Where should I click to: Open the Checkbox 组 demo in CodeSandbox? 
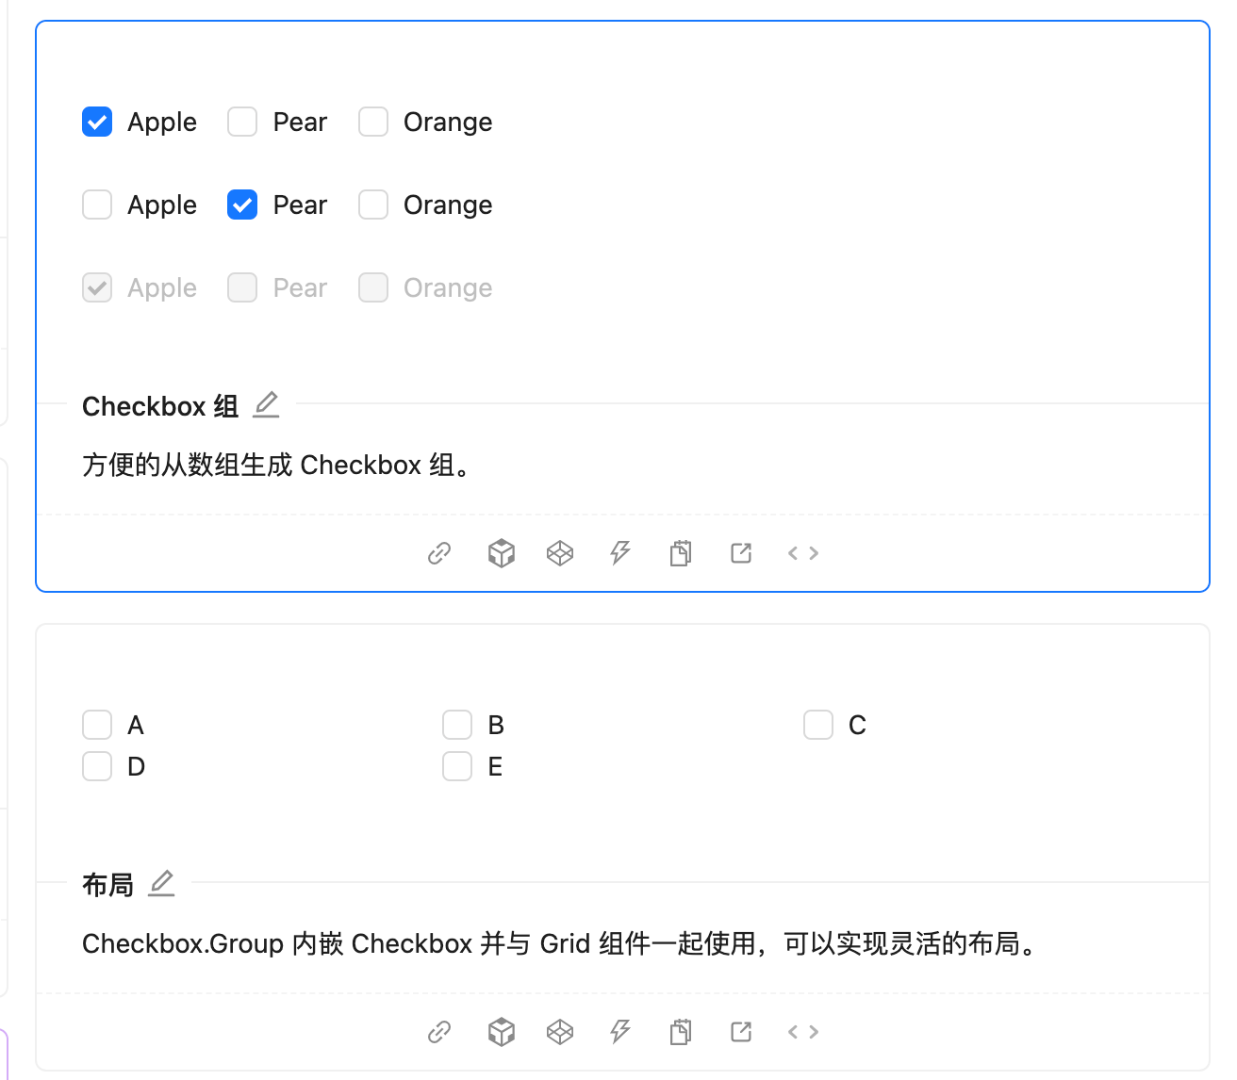pos(501,553)
